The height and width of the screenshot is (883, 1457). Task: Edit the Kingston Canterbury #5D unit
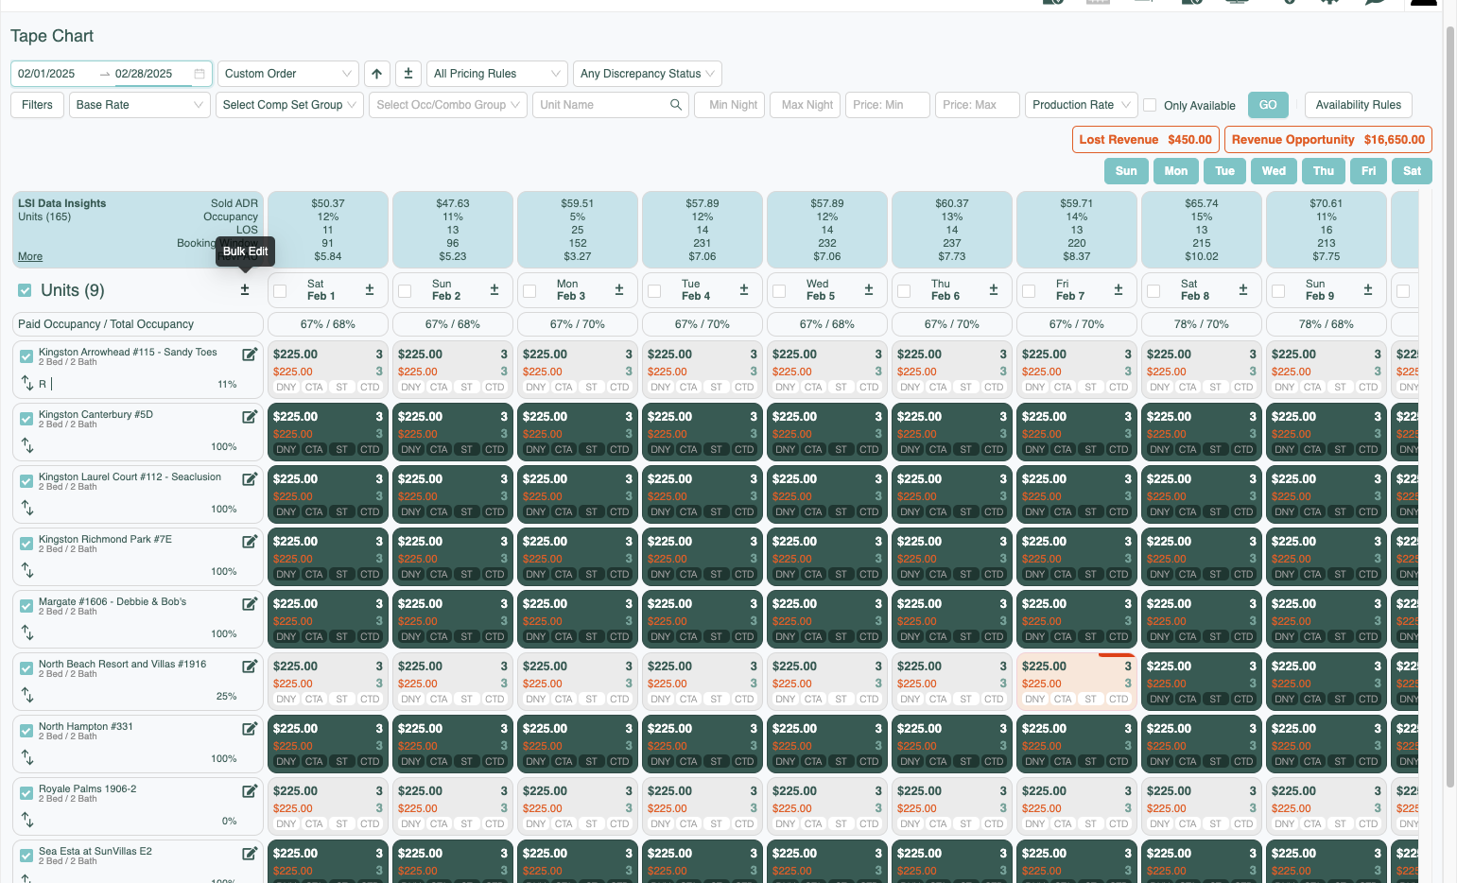[x=250, y=417]
